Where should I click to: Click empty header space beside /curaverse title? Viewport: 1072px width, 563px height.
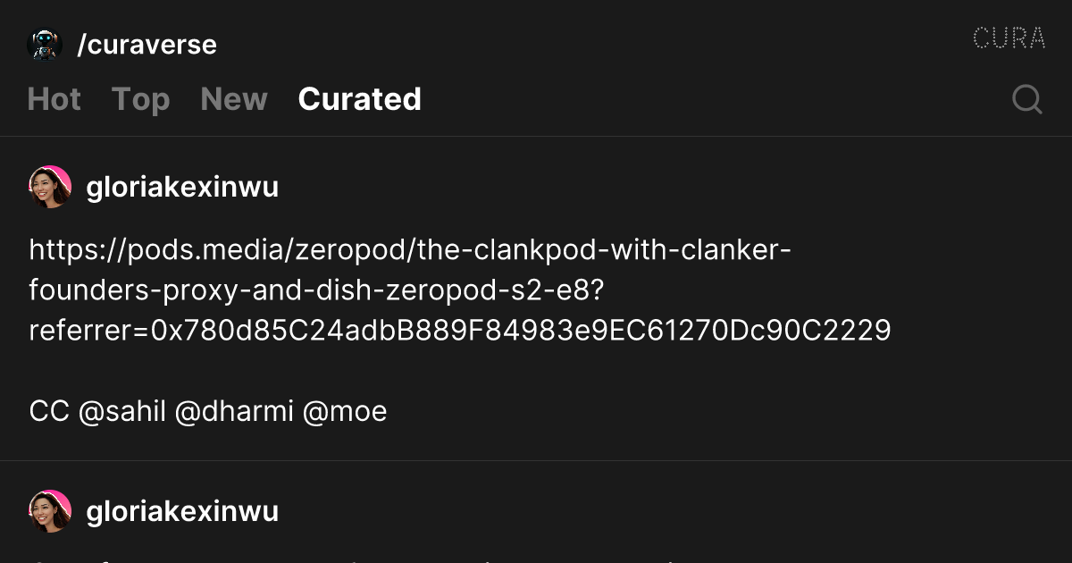[590, 45]
